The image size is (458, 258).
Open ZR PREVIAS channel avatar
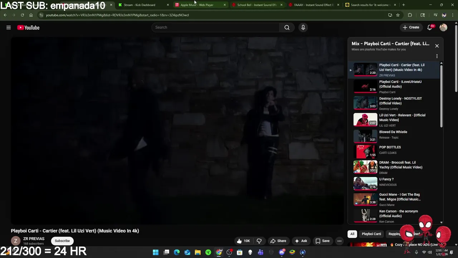(x=15, y=241)
